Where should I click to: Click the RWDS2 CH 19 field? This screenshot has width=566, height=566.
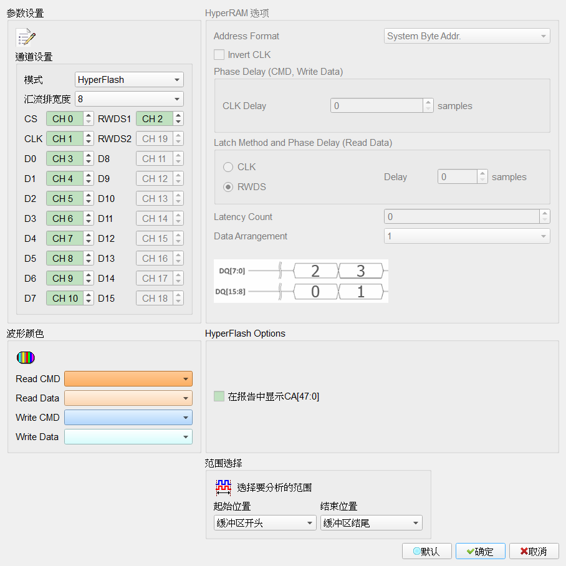tap(155, 138)
